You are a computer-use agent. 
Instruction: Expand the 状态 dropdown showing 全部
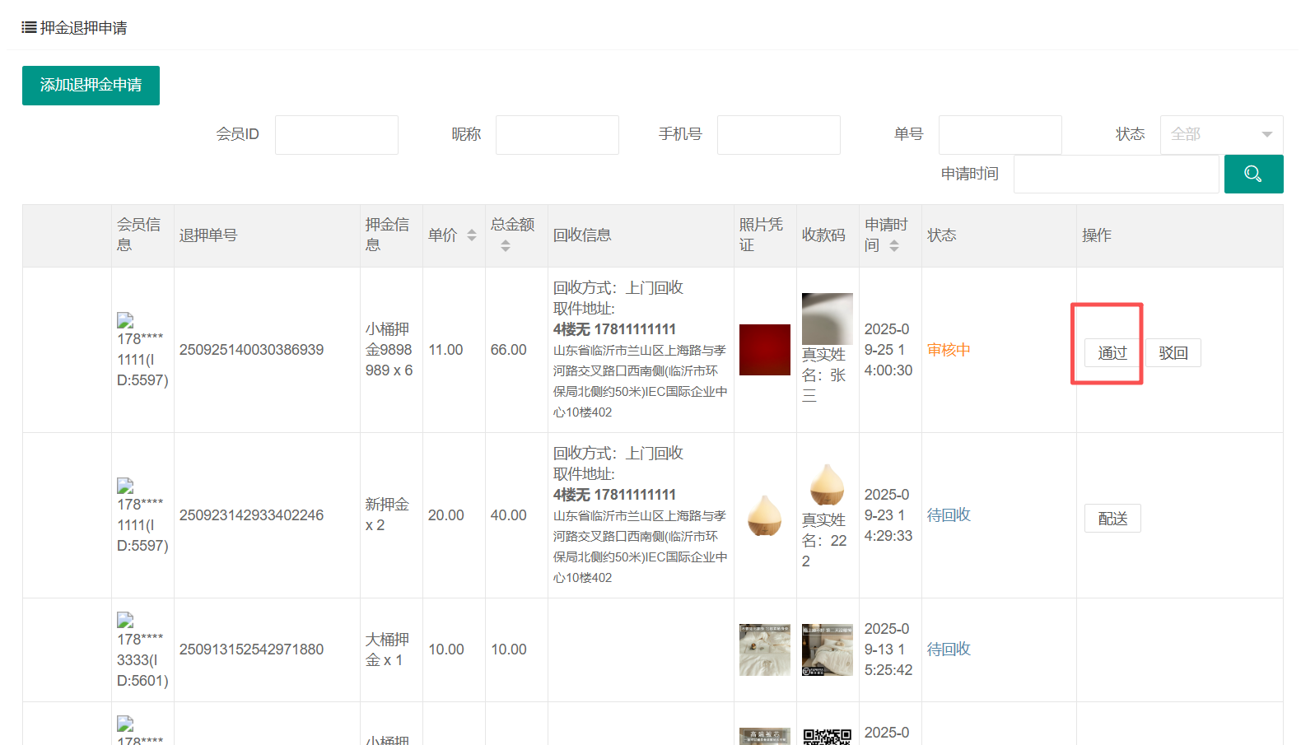1220,134
